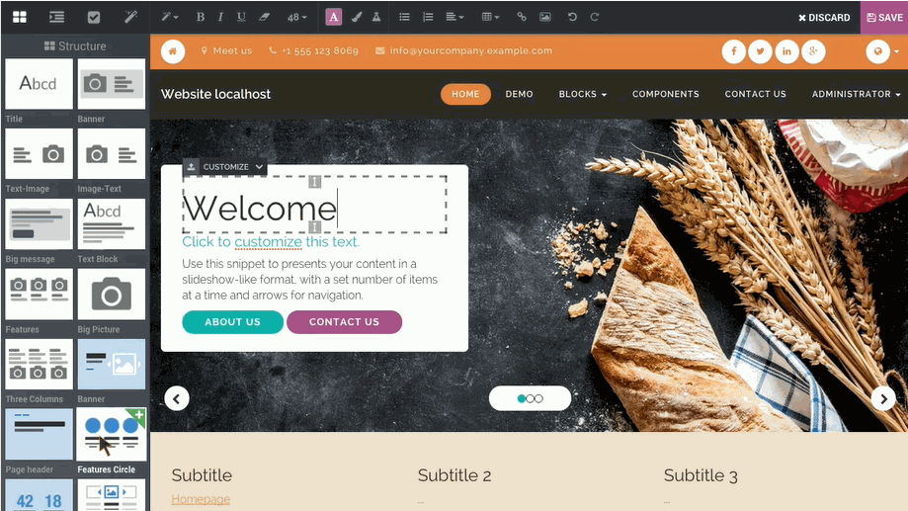
Task: Open the font size 48 dropdown
Action: coord(296,17)
